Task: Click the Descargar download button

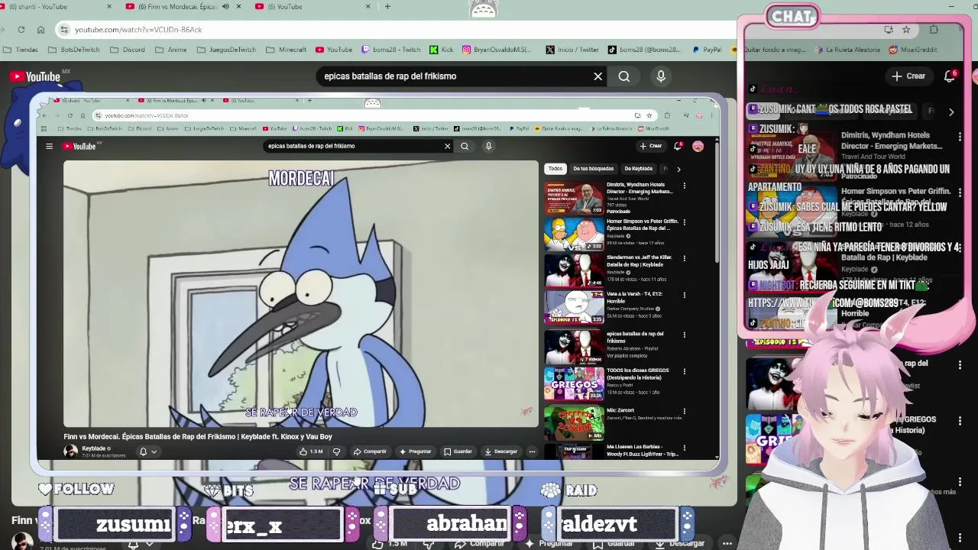Action: pyautogui.click(x=501, y=451)
